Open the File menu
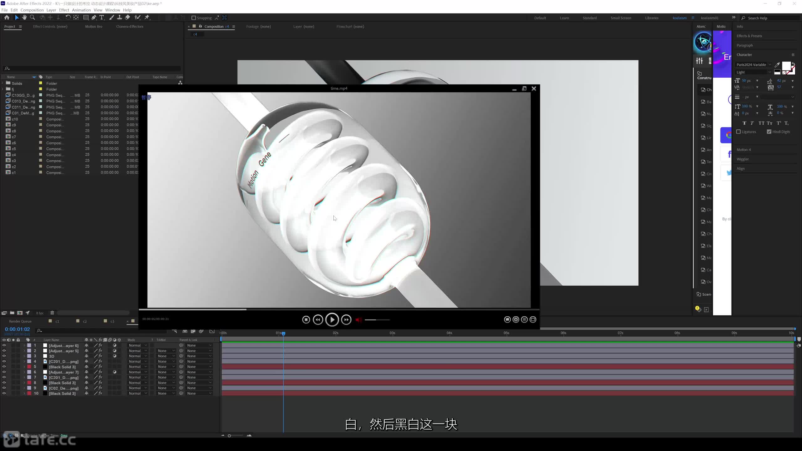The image size is (802, 451). click(x=4, y=10)
